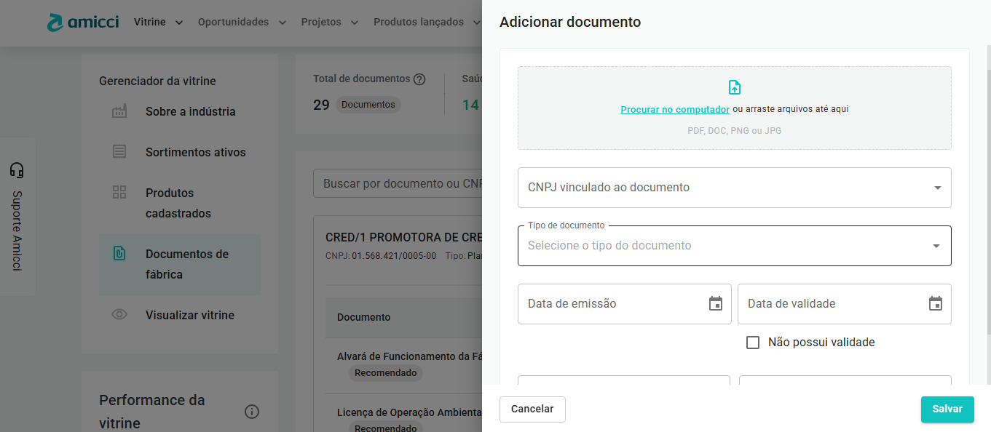Open the Projetos menu
This screenshot has width=991, height=432.
330,23
